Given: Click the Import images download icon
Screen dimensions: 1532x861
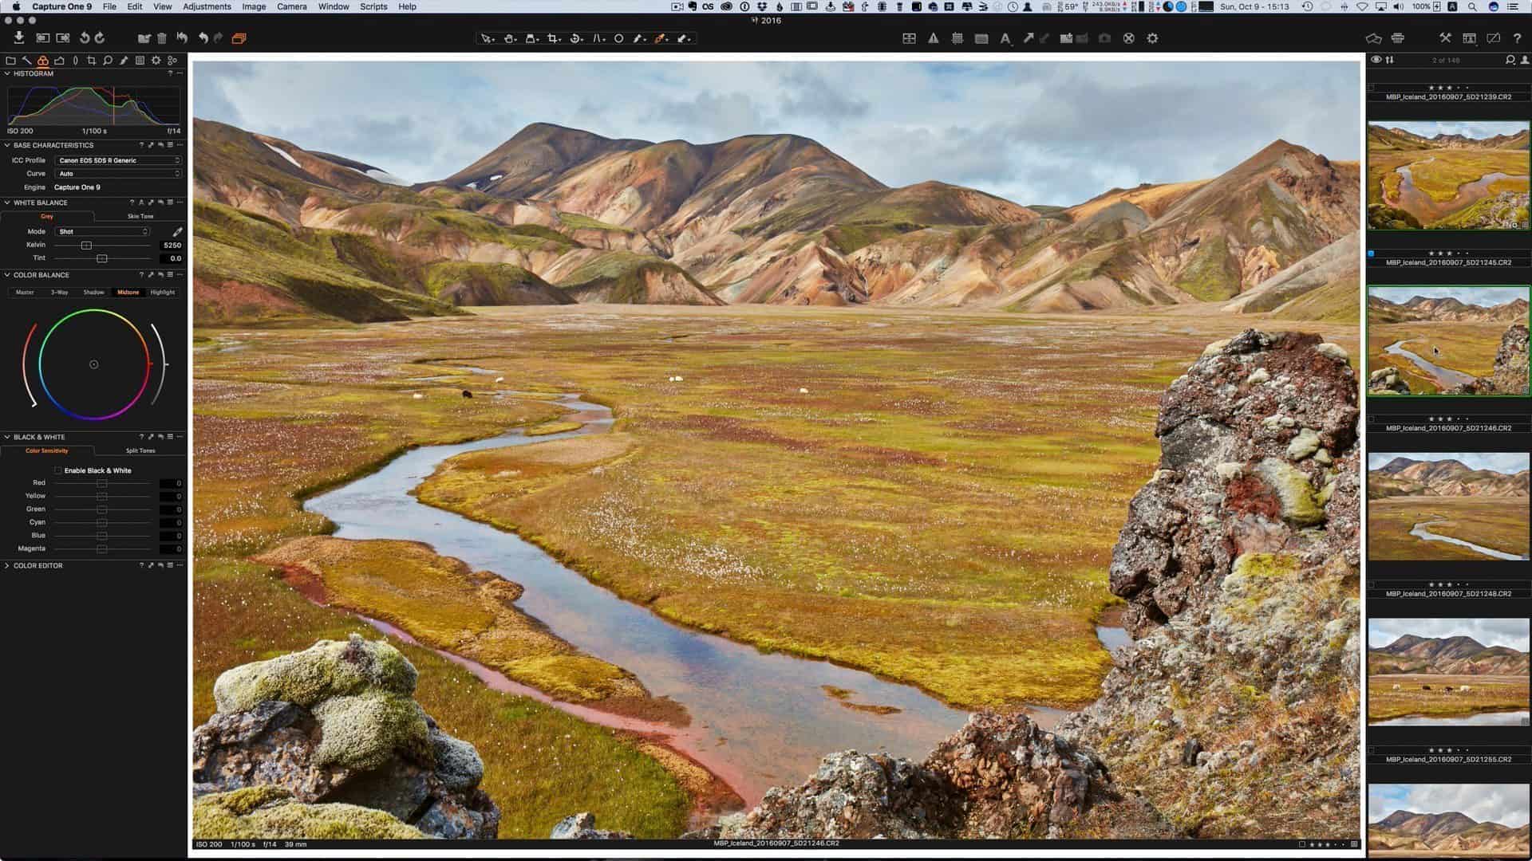Looking at the screenshot, I should (x=18, y=37).
